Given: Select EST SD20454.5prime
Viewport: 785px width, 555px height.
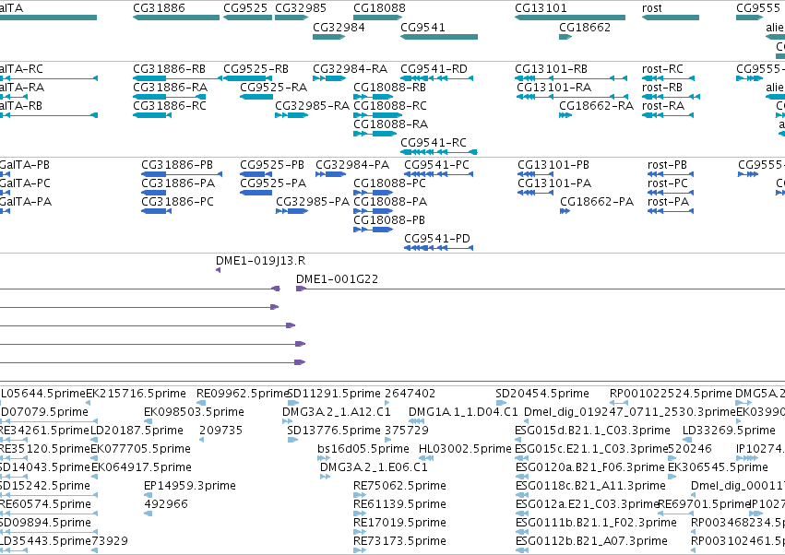Looking at the screenshot, I should tap(501, 403).
